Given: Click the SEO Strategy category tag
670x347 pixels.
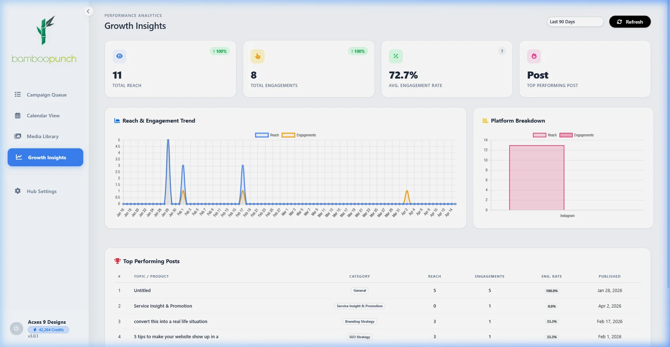Looking at the screenshot, I should 360,337.
